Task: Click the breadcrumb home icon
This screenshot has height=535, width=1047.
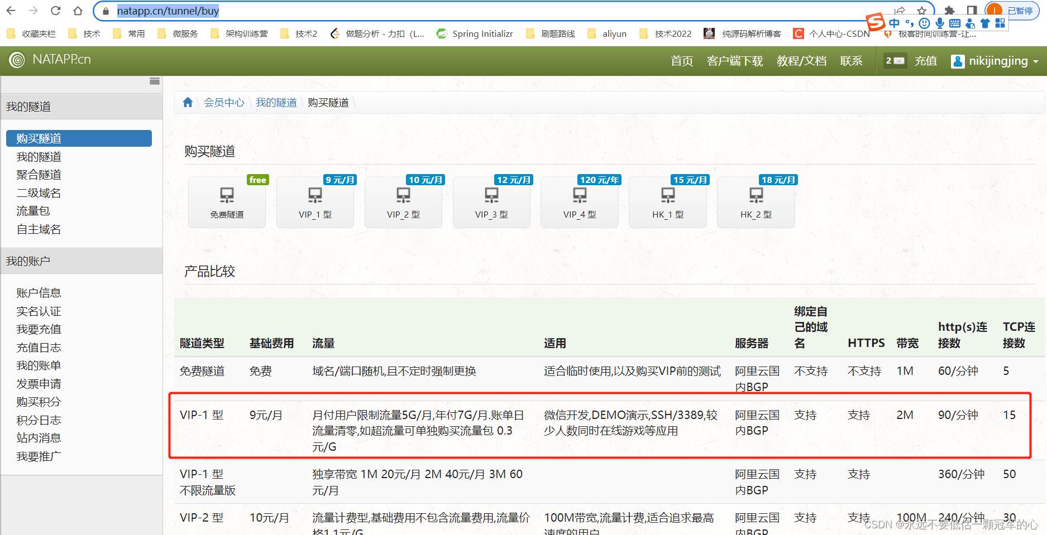Action: click(x=188, y=102)
